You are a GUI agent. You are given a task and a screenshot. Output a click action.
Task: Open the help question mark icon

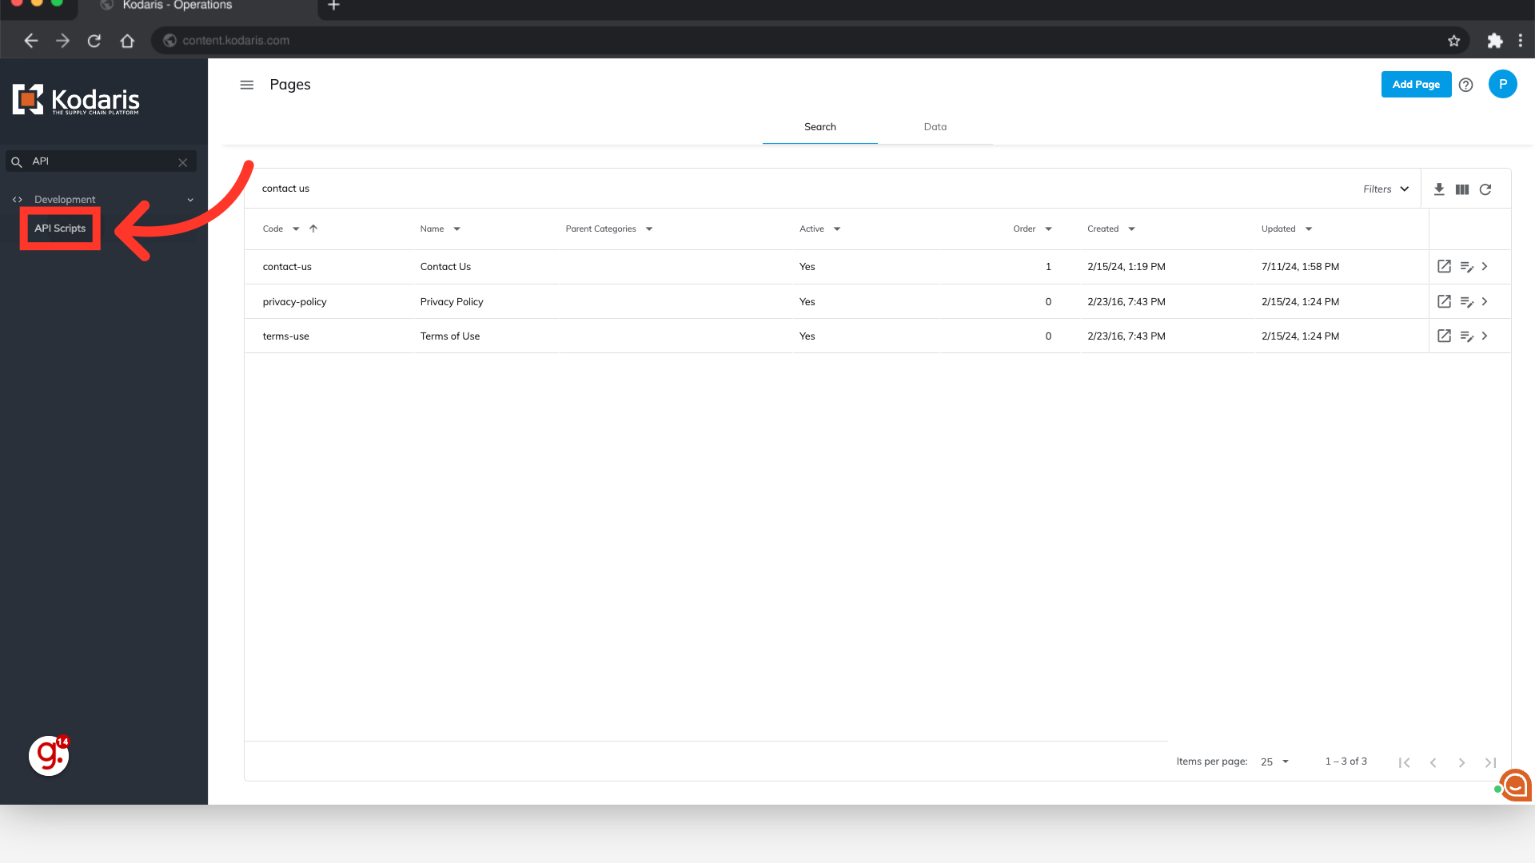pyautogui.click(x=1465, y=85)
